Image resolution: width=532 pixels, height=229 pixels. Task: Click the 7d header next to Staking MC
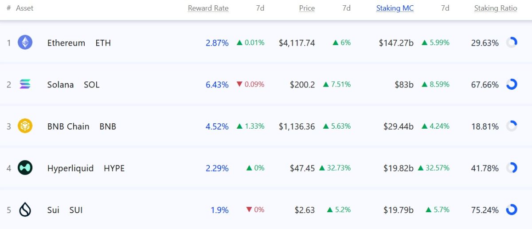(445, 8)
